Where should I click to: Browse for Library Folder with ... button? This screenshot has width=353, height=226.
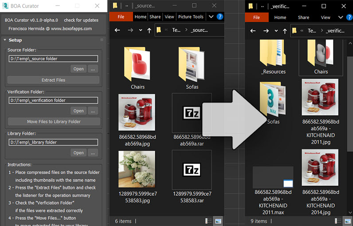click(93, 153)
